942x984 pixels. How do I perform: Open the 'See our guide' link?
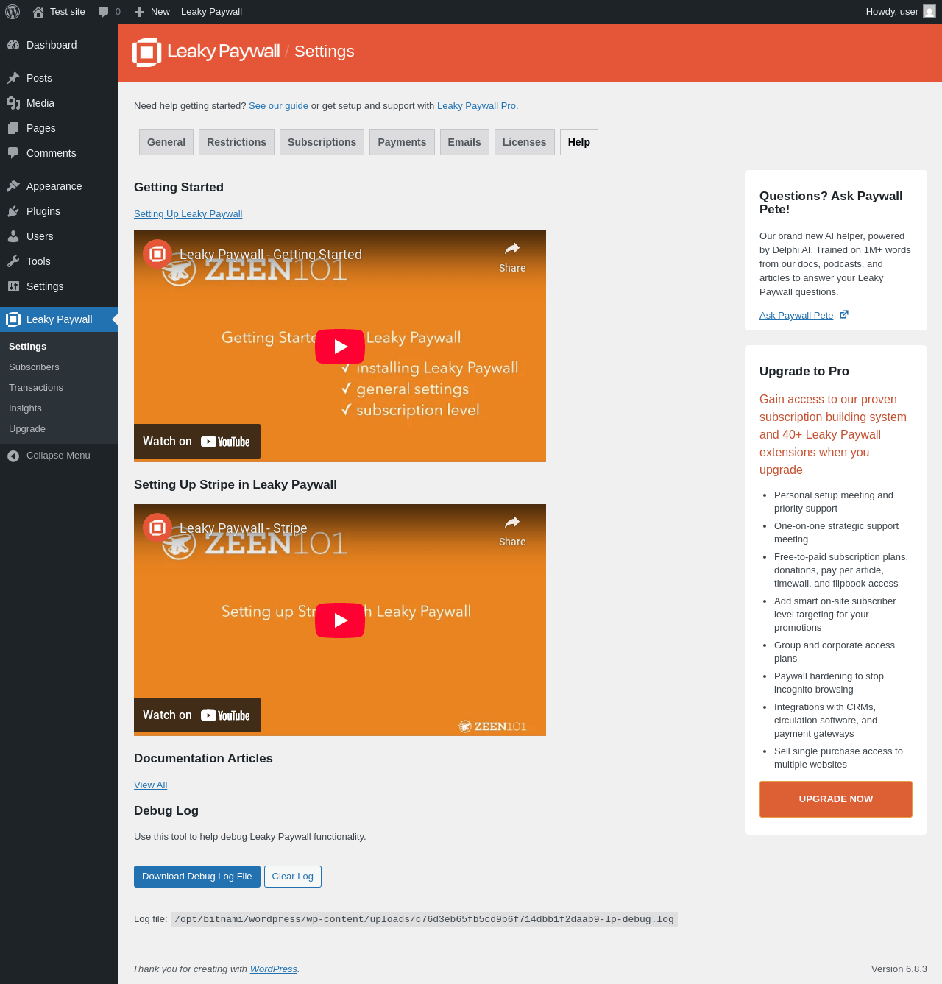(x=278, y=106)
